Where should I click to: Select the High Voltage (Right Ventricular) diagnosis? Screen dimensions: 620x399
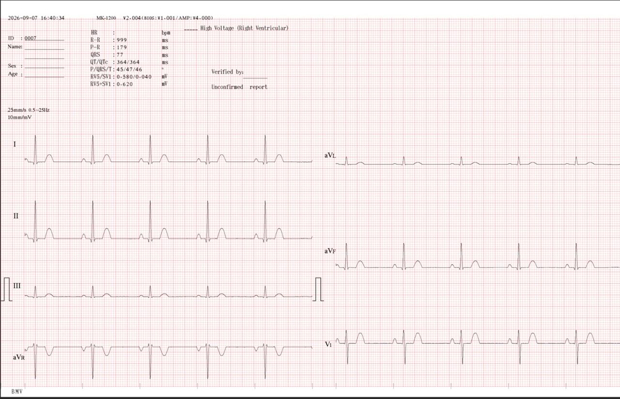(244, 28)
